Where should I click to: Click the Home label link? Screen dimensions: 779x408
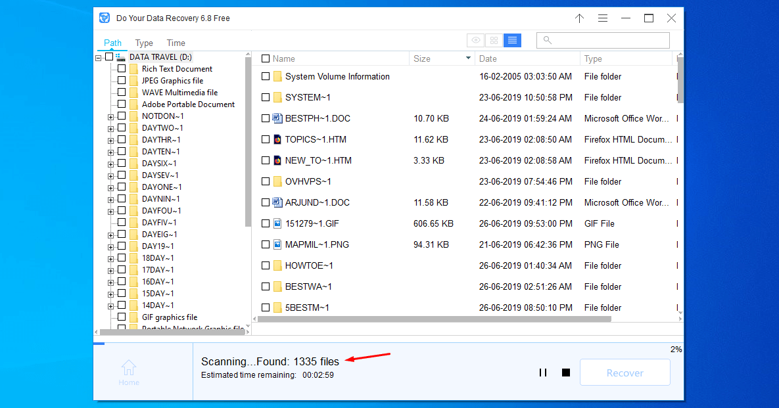tap(129, 382)
